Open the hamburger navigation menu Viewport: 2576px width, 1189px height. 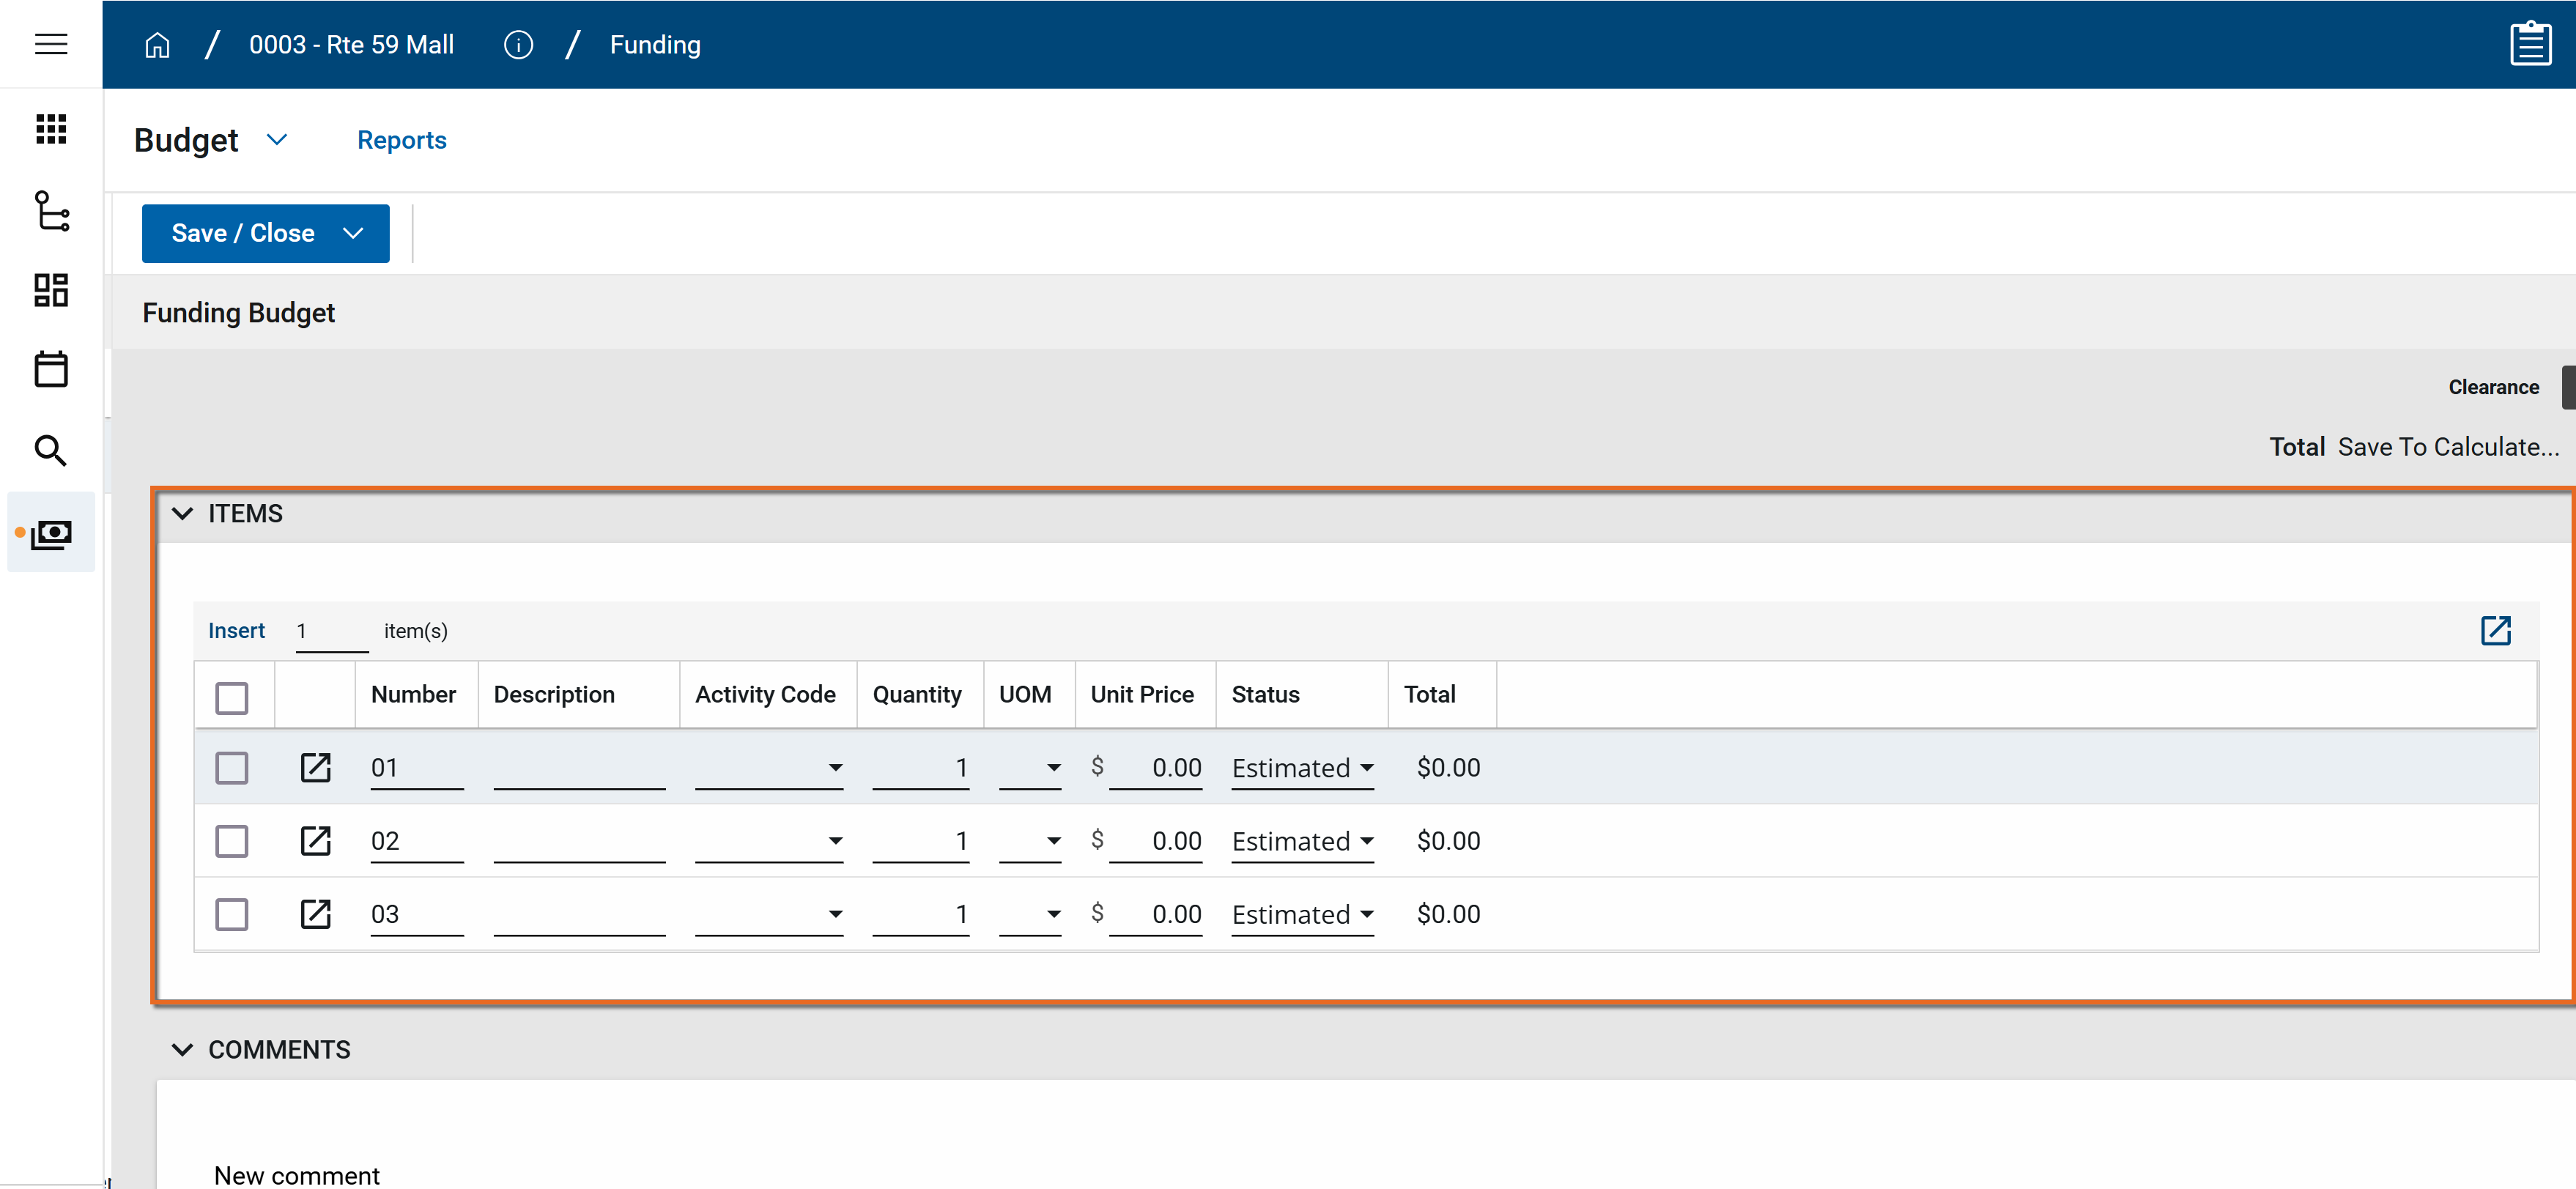click(51, 44)
